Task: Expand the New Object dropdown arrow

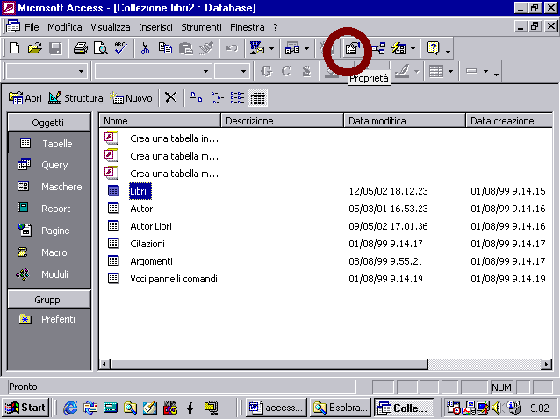Action: [413, 48]
